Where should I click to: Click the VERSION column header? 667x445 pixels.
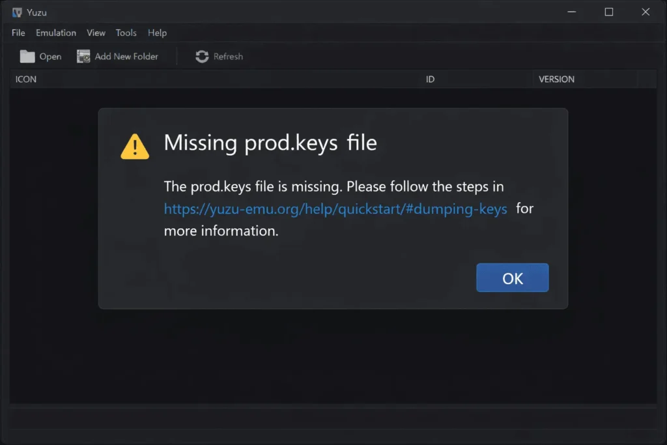point(556,79)
